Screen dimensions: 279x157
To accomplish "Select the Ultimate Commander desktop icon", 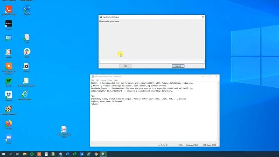I will 9,110.
